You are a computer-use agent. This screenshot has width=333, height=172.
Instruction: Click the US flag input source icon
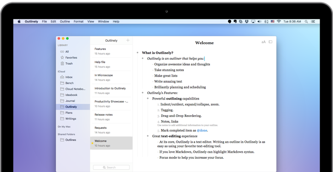tap(273, 22)
